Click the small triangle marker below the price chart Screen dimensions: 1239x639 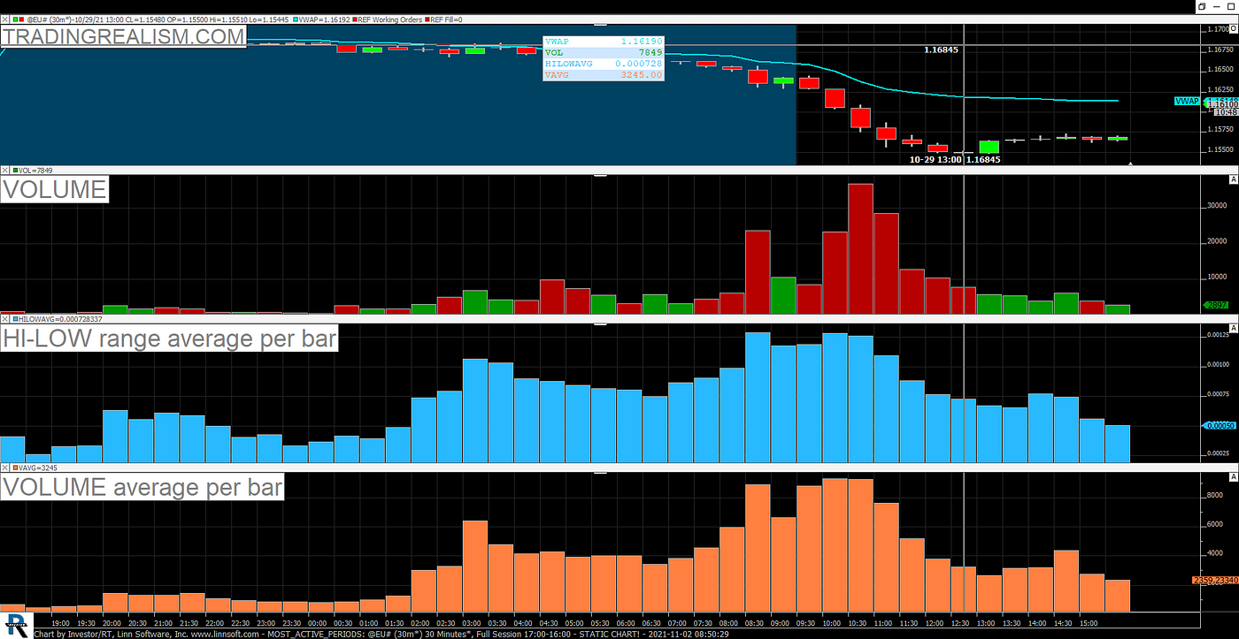pyautogui.click(x=1130, y=164)
